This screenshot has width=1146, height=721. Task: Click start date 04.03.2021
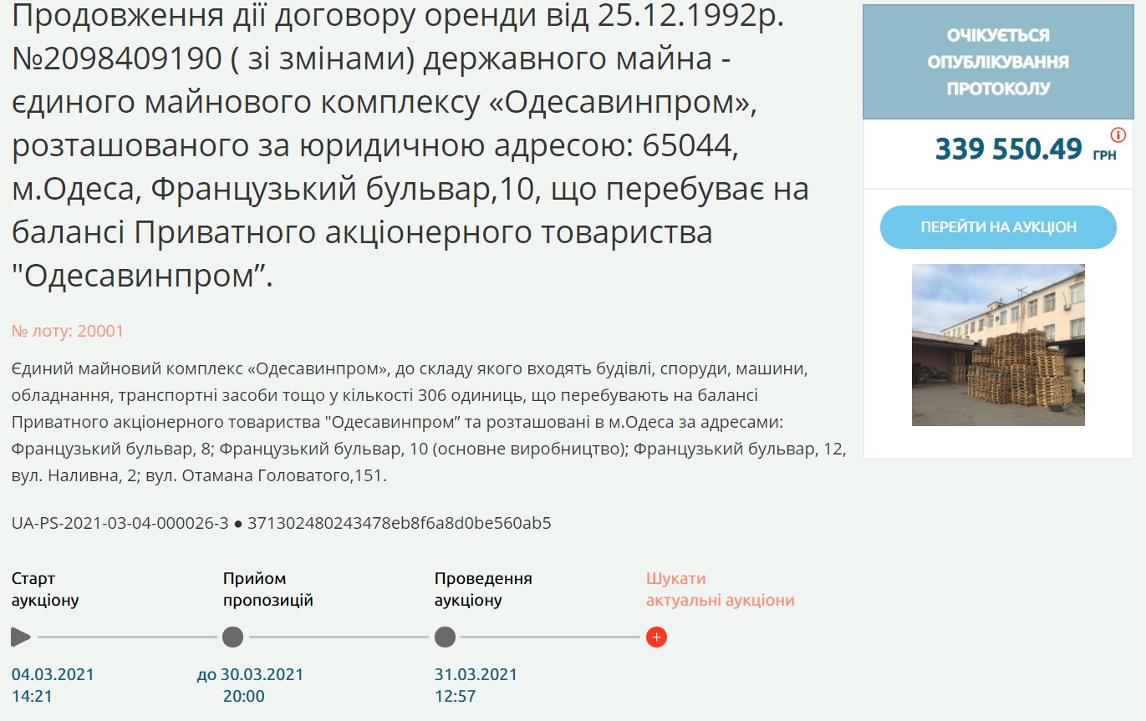click(x=53, y=674)
